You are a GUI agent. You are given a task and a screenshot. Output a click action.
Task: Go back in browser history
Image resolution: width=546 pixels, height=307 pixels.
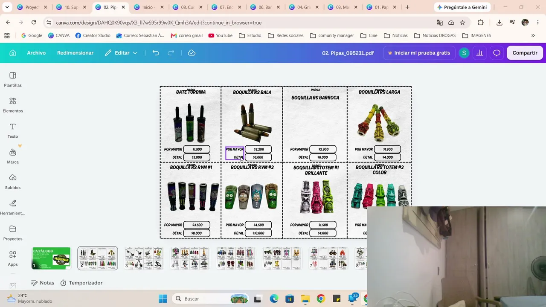[x=8, y=23]
